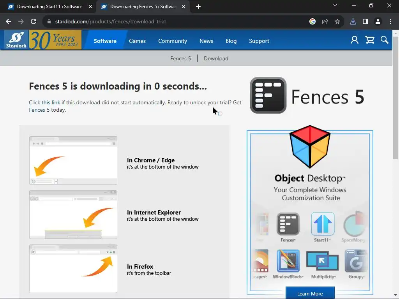Click the Firefox instruction thumbnail
This screenshot has width=399, height=299.
click(73, 269)
